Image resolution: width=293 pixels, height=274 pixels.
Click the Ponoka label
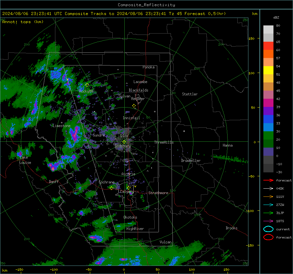click(148, 67)
